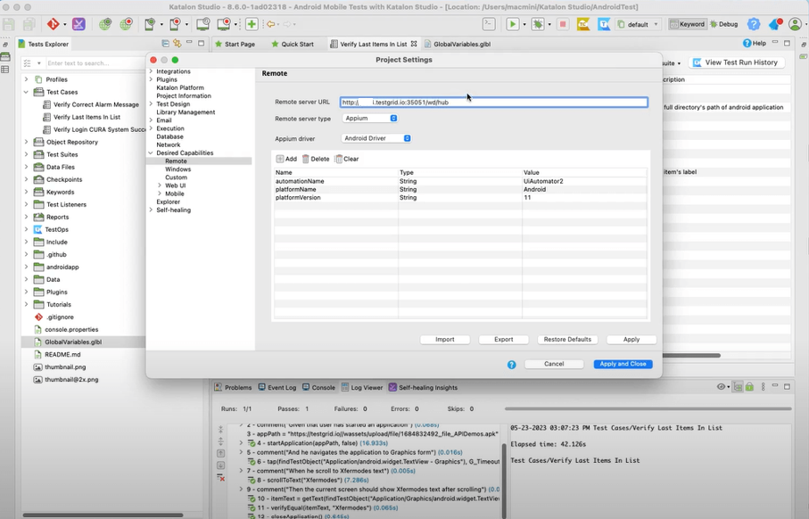809x519 pixels.
Task: Click the Clear capabilities button
Action: (347, 159)
